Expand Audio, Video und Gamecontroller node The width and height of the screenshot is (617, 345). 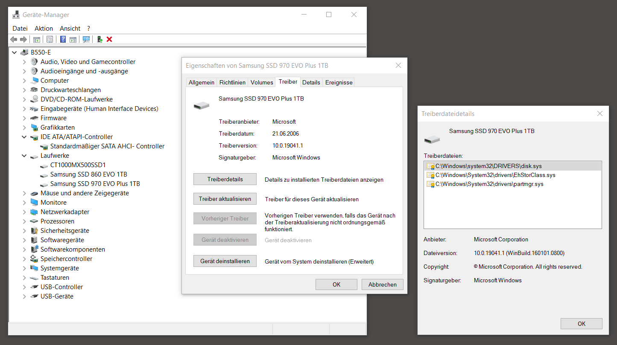point(25,62)
